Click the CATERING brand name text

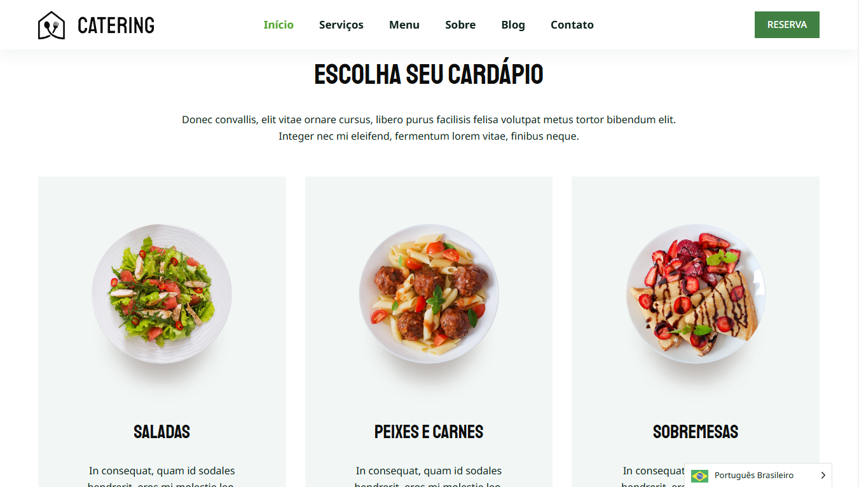point(116,25)
